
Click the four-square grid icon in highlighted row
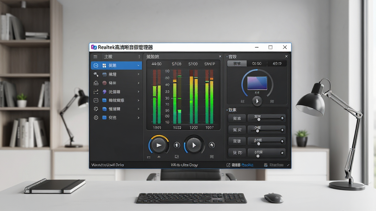point(104,65)
